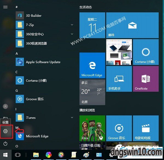Expand the 7-Zip folder chevron
Screen dimensions: 164x160
tap(72, 25)
